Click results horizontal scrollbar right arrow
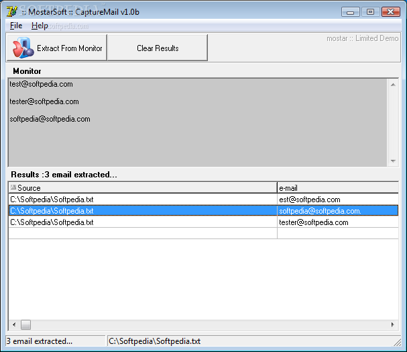Image resolution: width=407 pixels, height=352 pixels. 393,324
